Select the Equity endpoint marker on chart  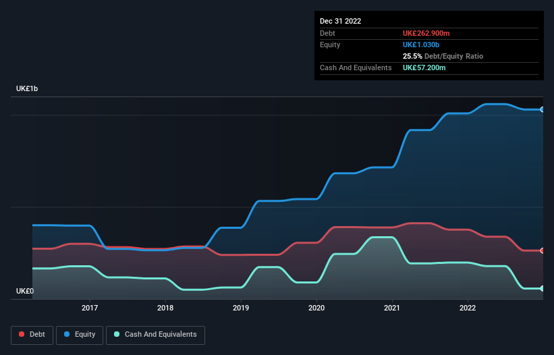[543, 110]
